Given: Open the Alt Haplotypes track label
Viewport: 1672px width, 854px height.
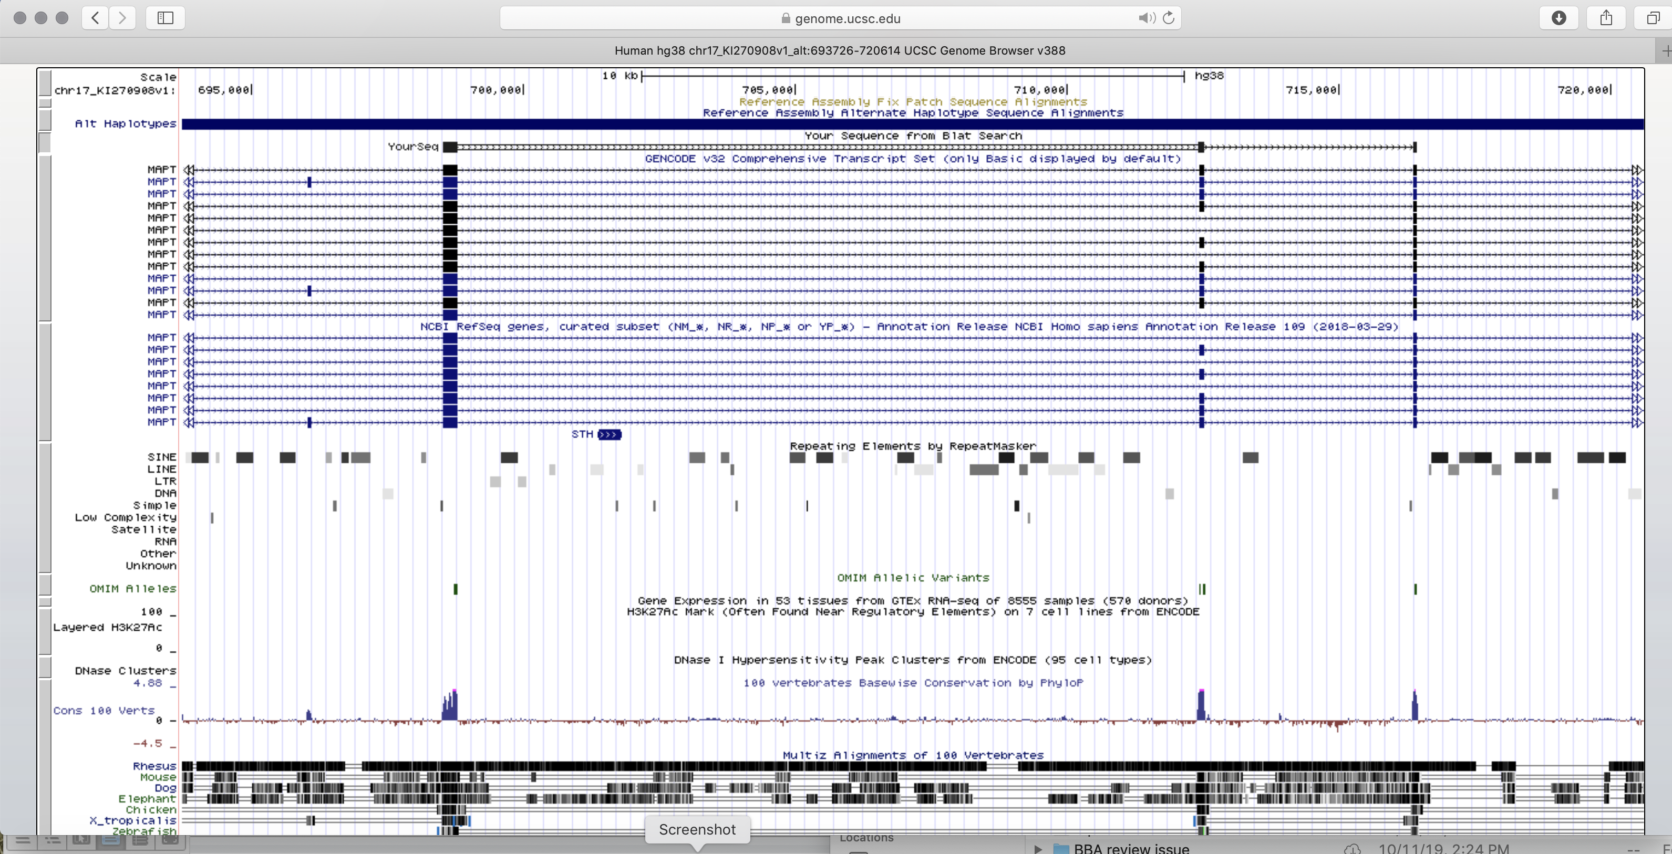Looking at the screenshot, I should coord(125,123).
